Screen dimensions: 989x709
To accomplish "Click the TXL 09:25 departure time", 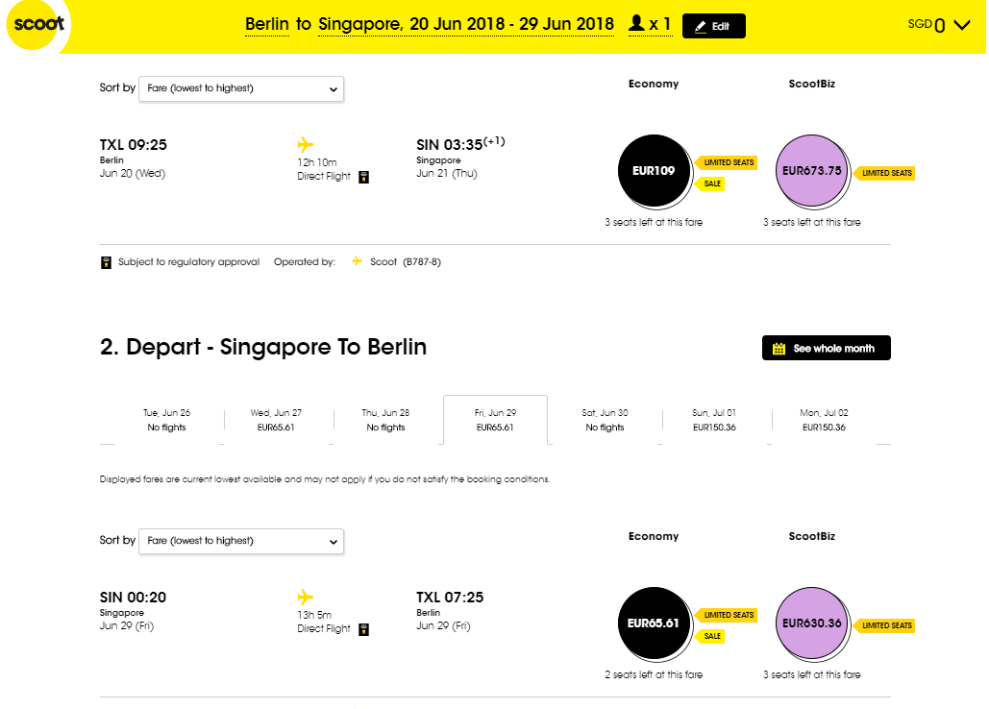I will point(133,145).
